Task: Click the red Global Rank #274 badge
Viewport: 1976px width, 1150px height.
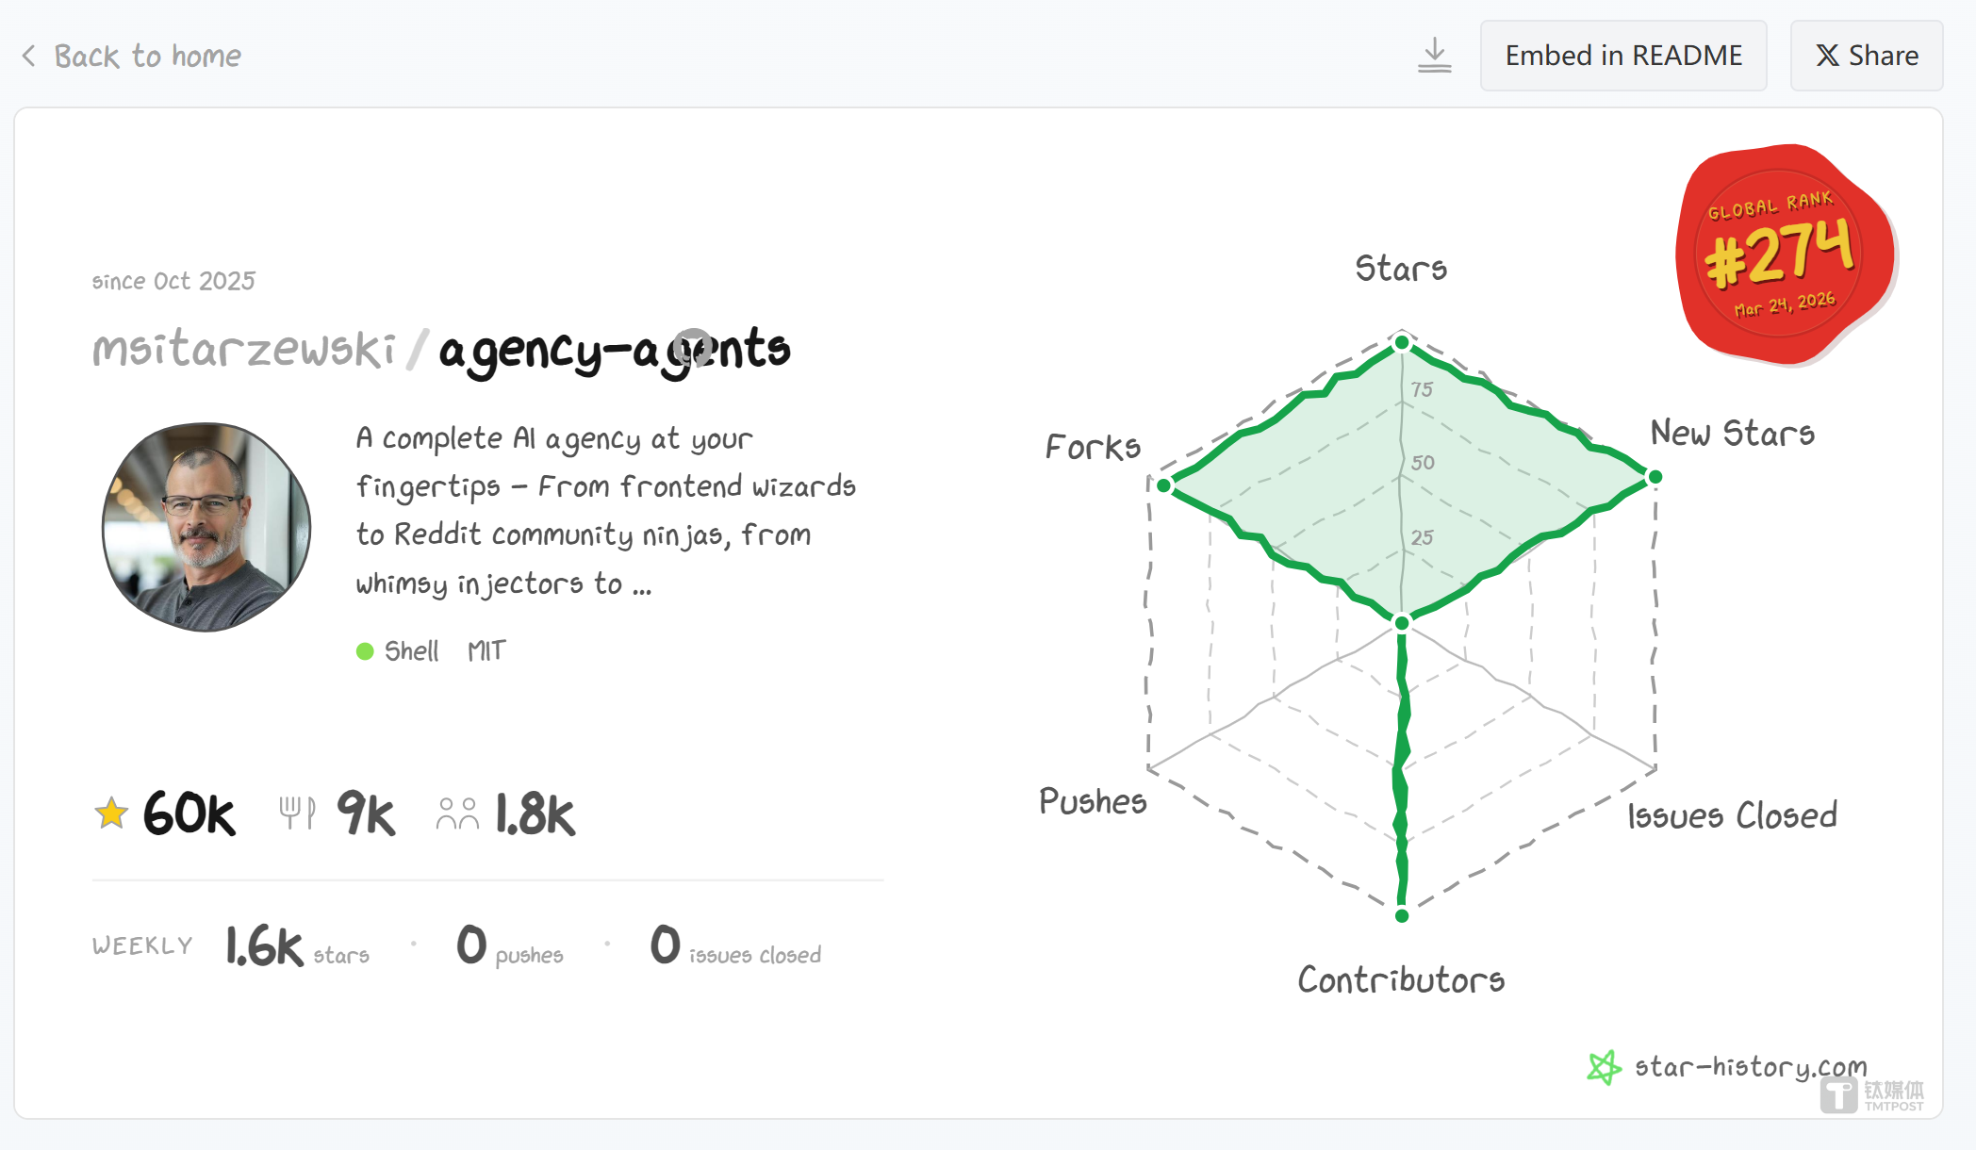Action: (1783, 255)
